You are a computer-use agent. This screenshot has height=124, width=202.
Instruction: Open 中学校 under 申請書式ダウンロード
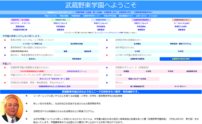[x=171, y=71]
